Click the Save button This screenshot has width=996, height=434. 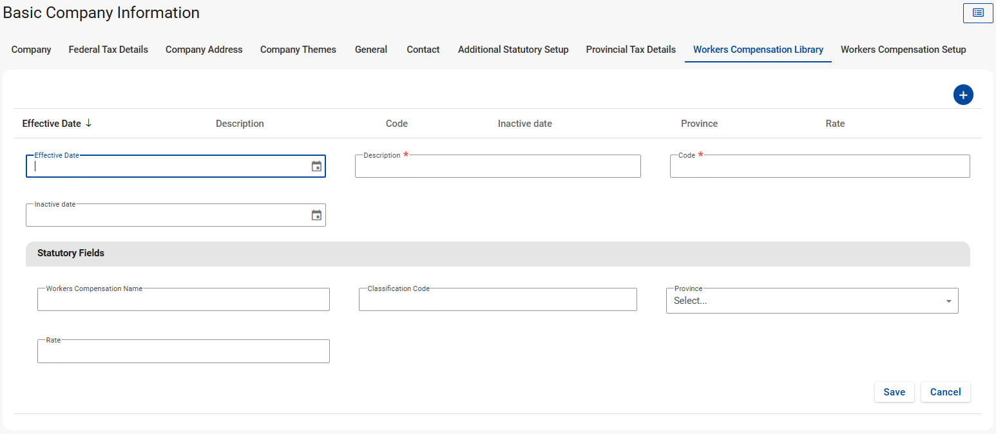point(894,392)
